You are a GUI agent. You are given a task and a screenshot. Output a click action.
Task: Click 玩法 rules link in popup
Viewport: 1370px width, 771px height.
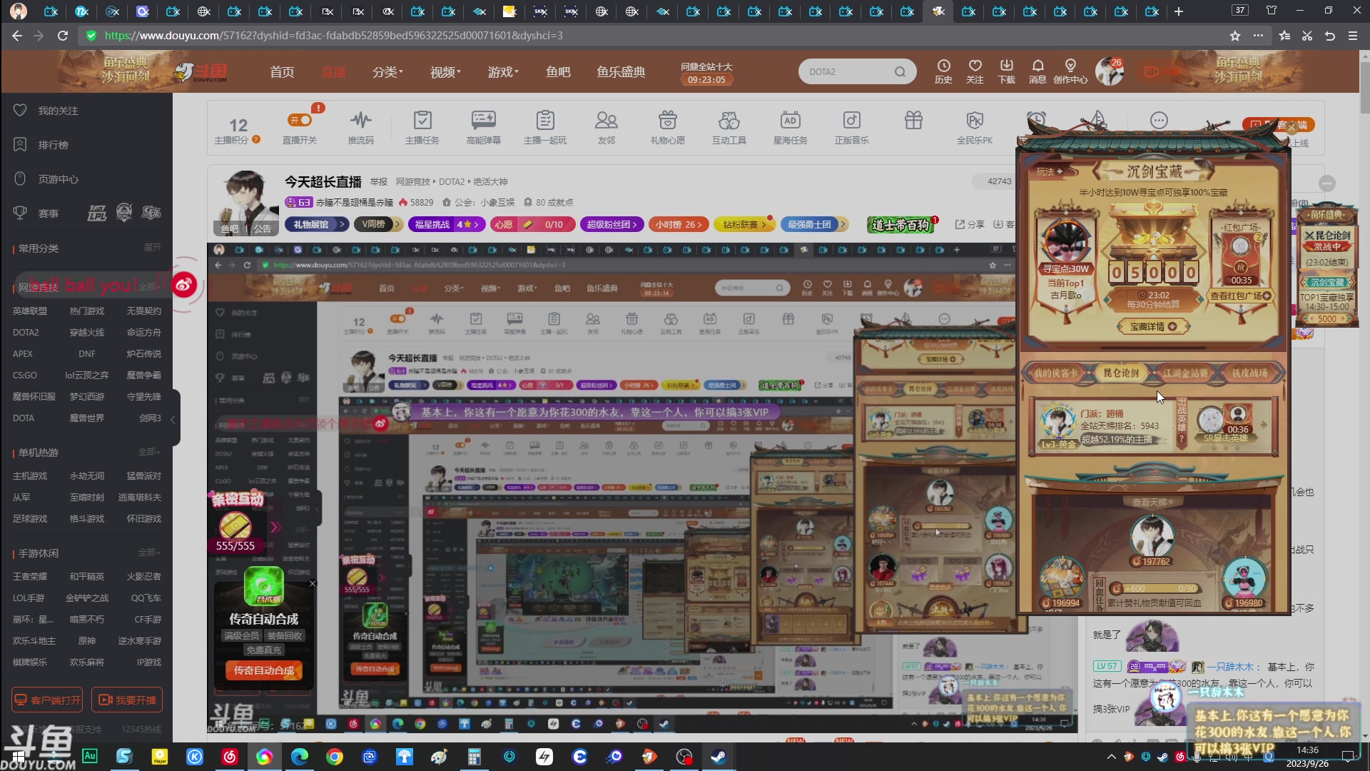point(1049,171)
